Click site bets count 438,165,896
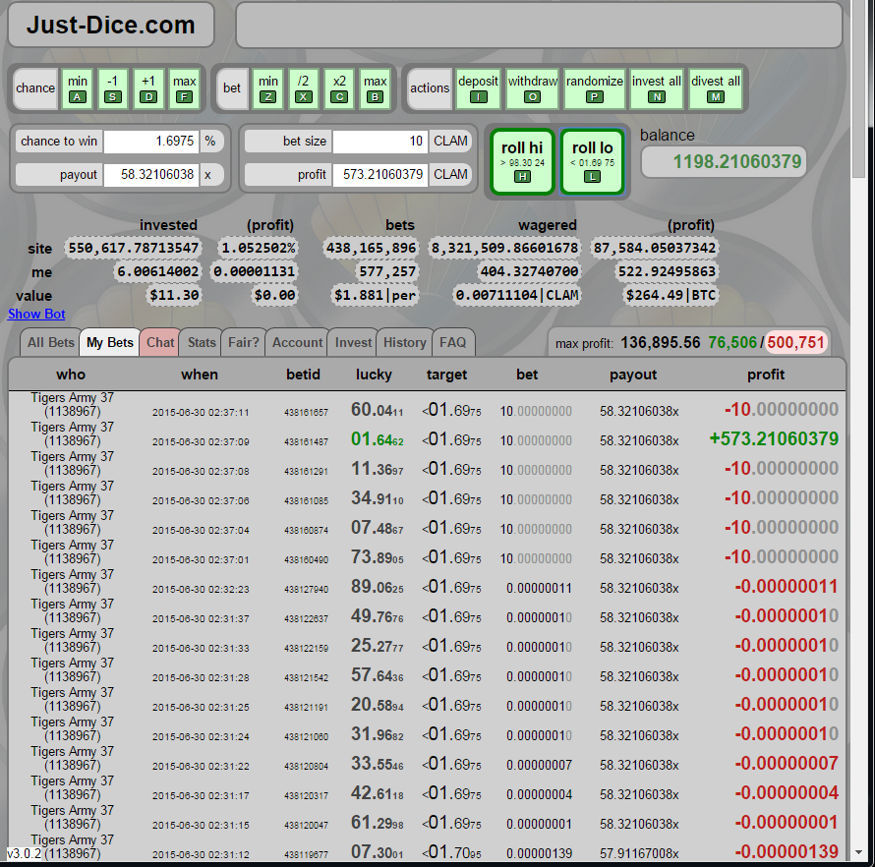This screenshot has height=867, width=875. pos(371,249)
